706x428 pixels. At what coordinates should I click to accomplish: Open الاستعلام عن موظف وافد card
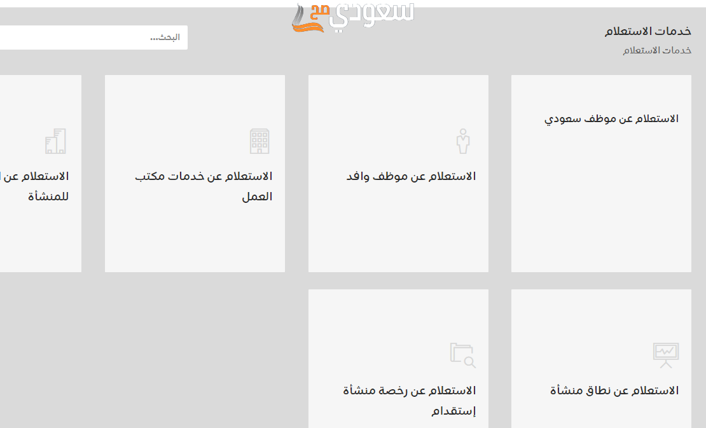[x=398, y=173]
